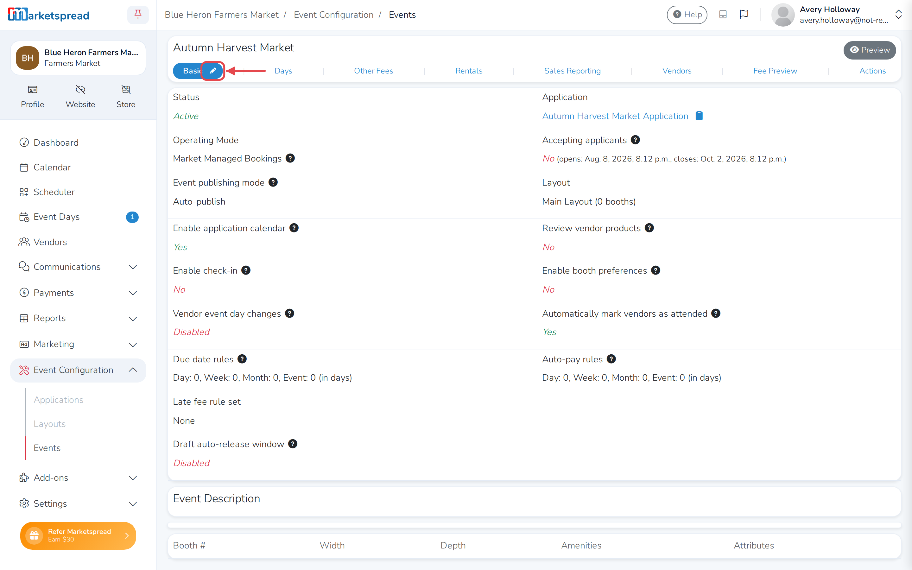Viewport: 912px width, 570px height.
Task: Show help for Enable application calendar
Action: tap(294, 228)
